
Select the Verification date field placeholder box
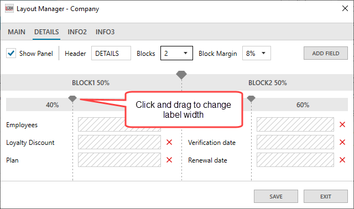295,142
